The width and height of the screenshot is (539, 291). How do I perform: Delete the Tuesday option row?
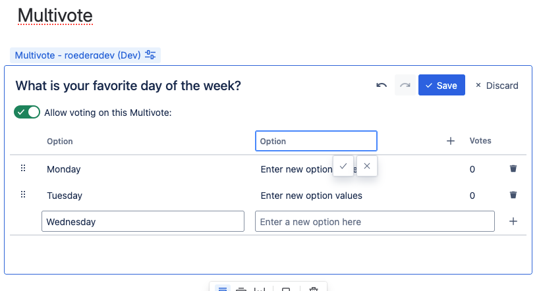513,195
